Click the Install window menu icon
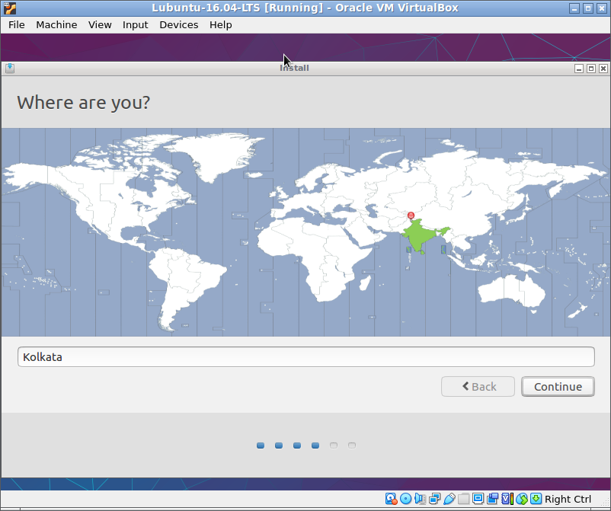This screenshot has height=511, width=611. pos(10,69)
